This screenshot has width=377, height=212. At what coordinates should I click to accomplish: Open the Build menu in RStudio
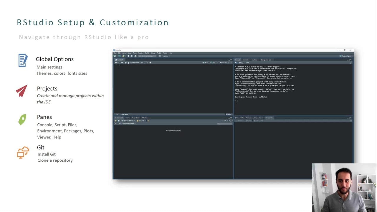pos(147,53)
